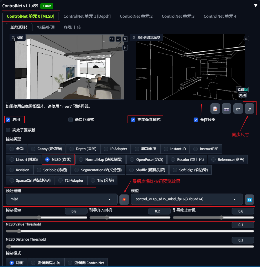Select the 单张图片 tab

click(19, 27)
